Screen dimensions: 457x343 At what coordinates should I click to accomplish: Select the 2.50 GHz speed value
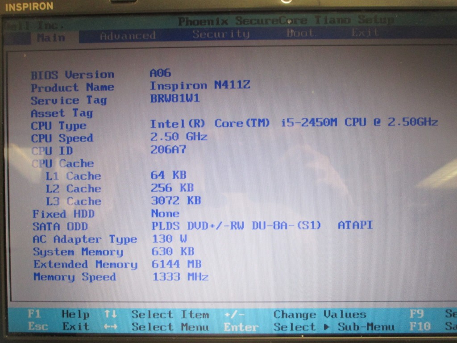click(x=179, y=137)
